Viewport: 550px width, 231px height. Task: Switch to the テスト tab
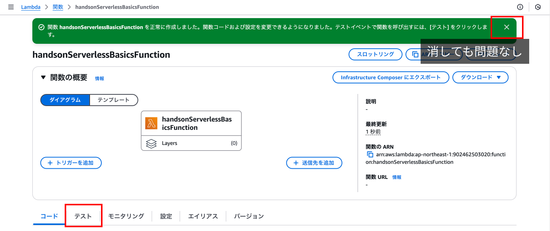83,216
